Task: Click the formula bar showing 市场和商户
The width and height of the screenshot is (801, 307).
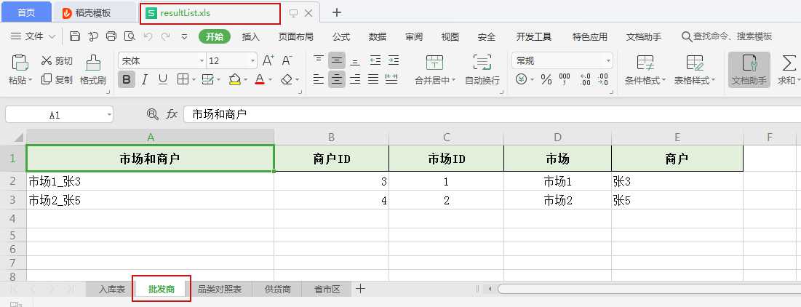Action: [x=492, y=114]
